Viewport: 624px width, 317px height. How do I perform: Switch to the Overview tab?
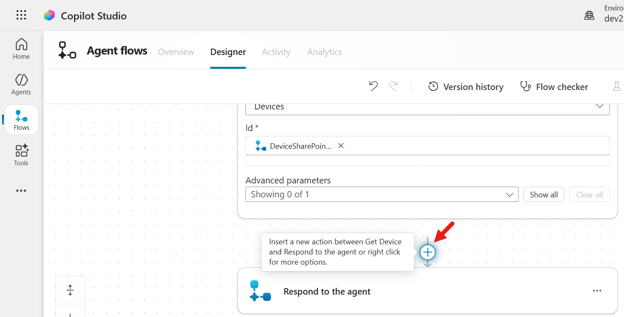pyautogui.click(x=176, y=52)
